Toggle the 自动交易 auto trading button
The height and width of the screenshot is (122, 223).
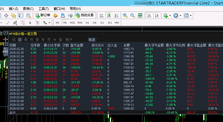click(x=85, y=15)
